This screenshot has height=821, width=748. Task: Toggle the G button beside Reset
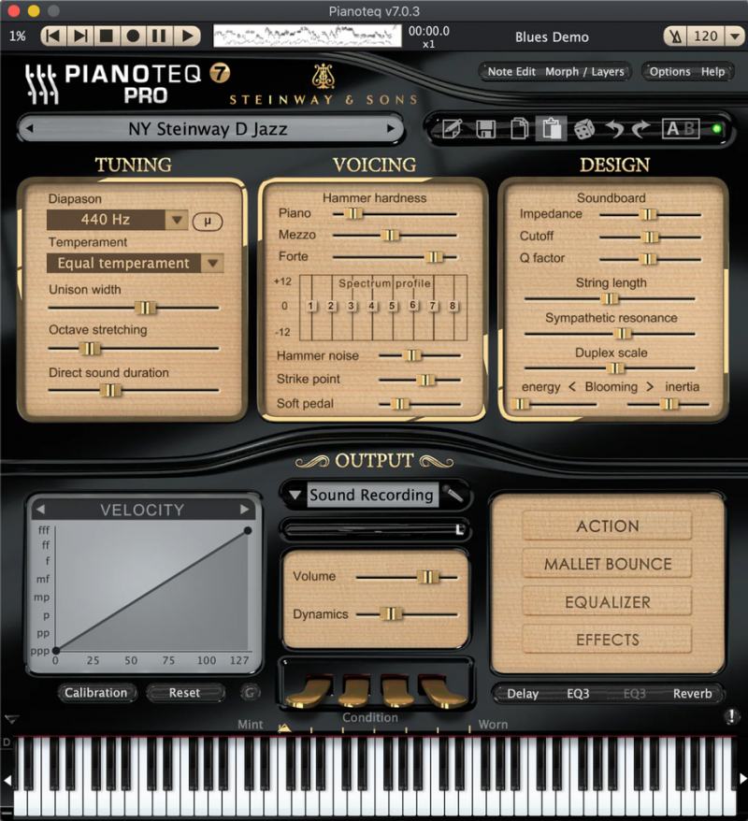(x=251, y=693)
